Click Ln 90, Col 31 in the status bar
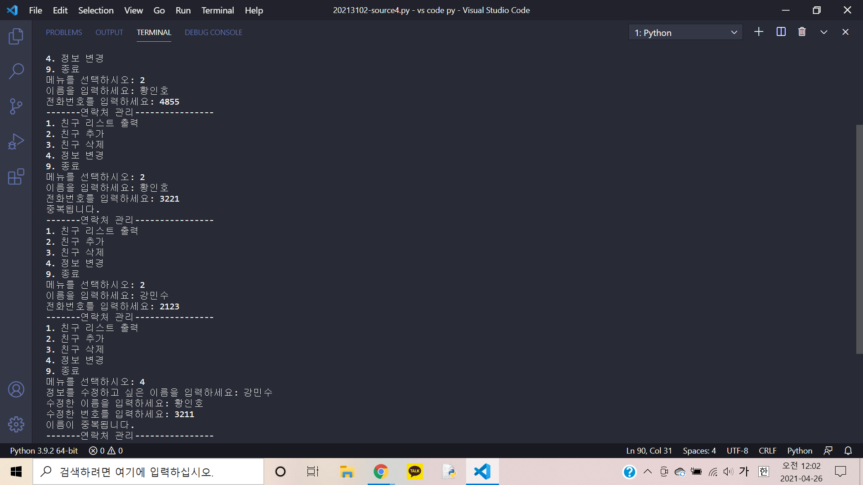 [649, 450]
